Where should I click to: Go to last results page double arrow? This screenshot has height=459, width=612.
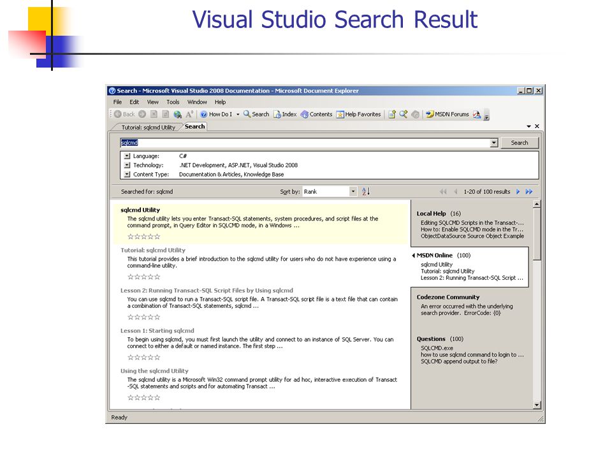(529, 192)
